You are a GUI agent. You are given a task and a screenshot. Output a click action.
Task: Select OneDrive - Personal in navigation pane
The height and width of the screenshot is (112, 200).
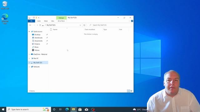click(x=40, y=54)
